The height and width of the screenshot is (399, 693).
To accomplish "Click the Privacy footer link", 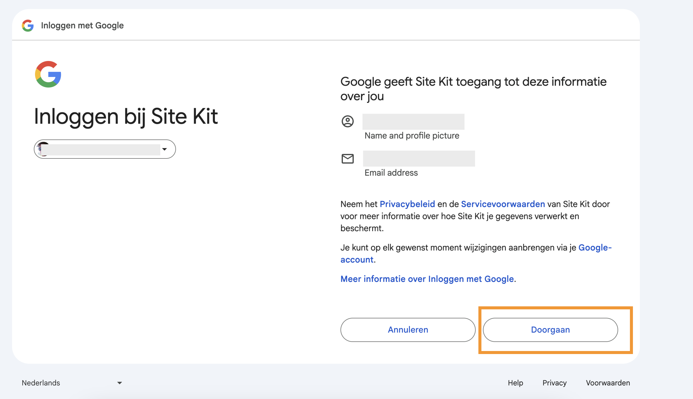I will coord(554,383).
